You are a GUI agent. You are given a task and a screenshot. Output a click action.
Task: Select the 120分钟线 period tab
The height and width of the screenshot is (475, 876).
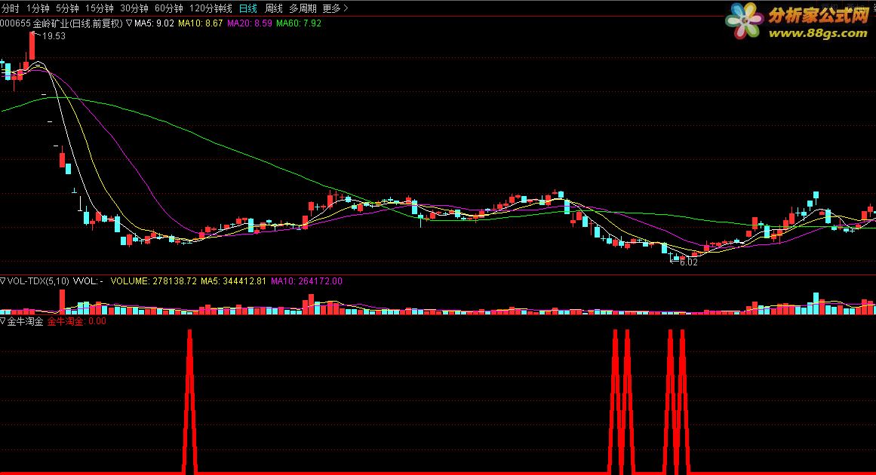click(x=211, y=8)
